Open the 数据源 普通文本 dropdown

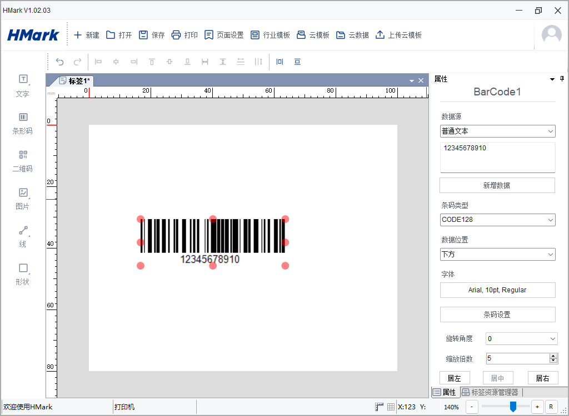pos(497,131)
